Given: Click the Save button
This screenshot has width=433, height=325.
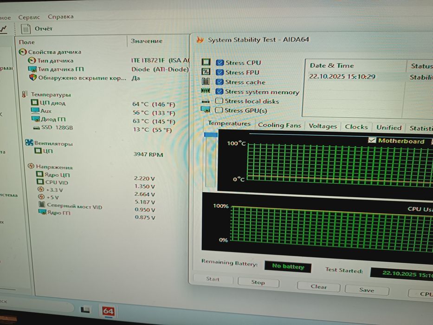Looking at the screenshot, I should pyautogui.click(x=367, y=290).
